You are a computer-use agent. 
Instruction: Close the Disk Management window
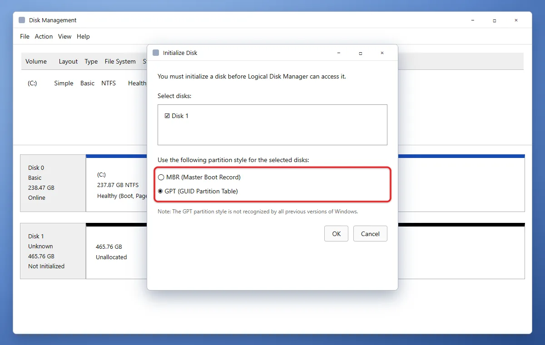pos(516,20)
